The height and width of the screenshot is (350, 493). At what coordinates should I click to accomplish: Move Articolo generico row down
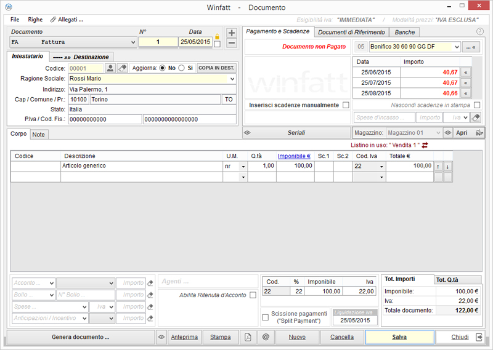447,167
